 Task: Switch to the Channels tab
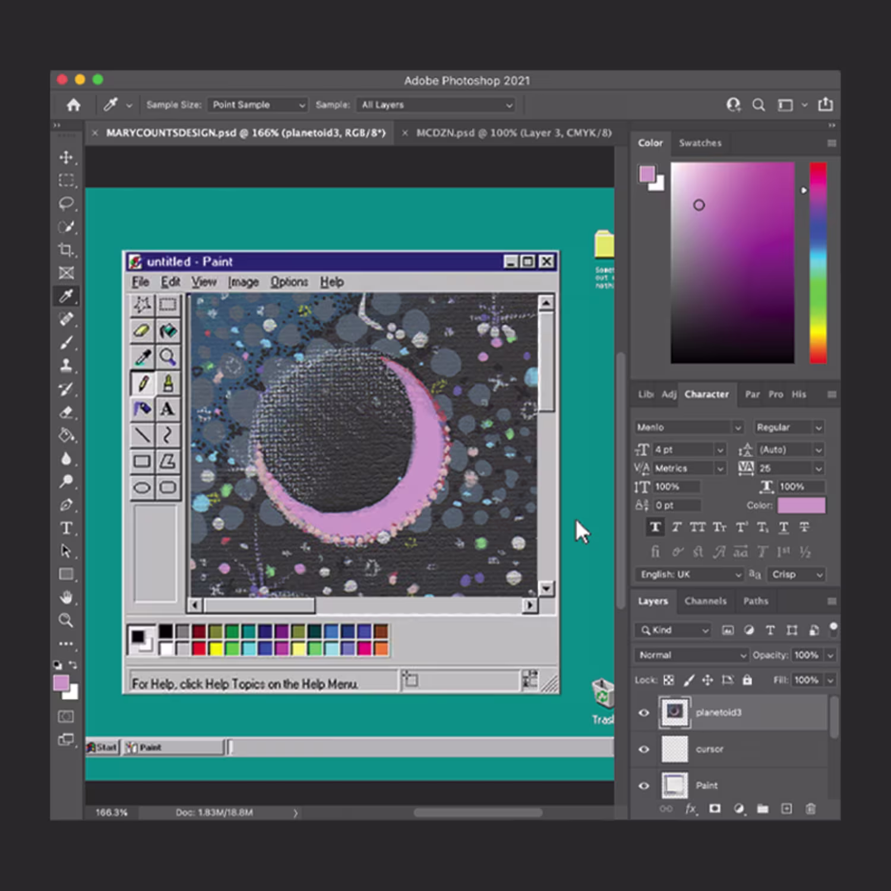point(705,601)
